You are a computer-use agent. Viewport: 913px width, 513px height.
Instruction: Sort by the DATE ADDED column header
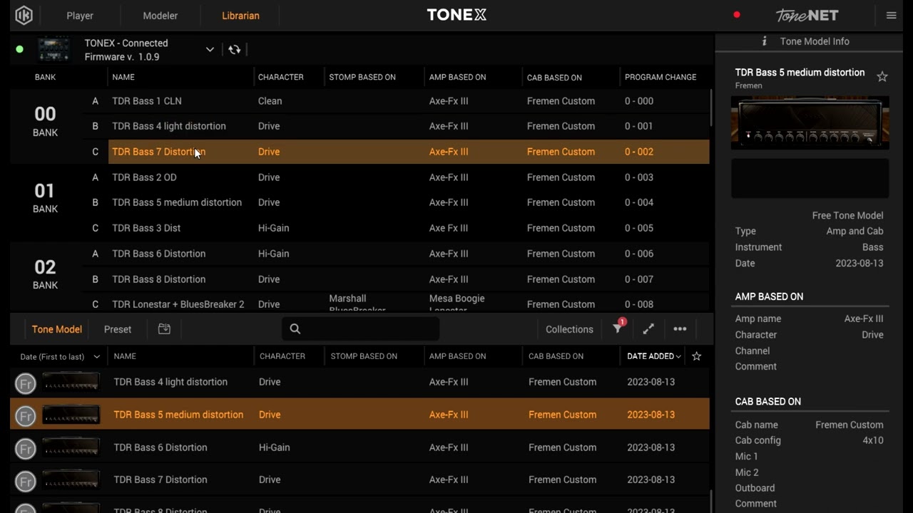(654, 356)
